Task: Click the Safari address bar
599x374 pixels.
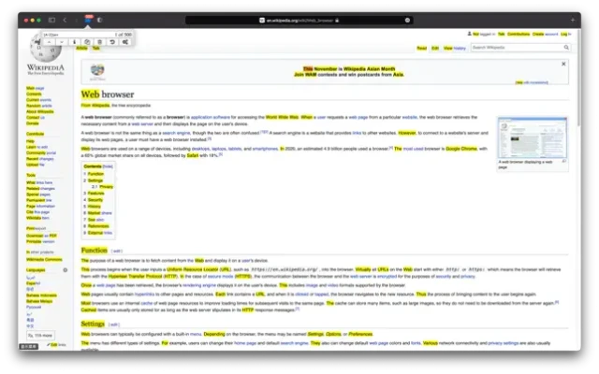Action: point(299,21)
